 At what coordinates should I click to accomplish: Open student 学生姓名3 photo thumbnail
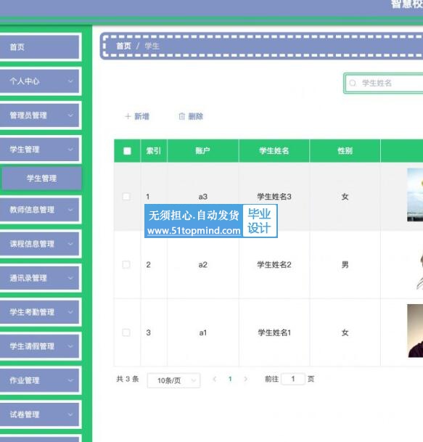[415, 195]
